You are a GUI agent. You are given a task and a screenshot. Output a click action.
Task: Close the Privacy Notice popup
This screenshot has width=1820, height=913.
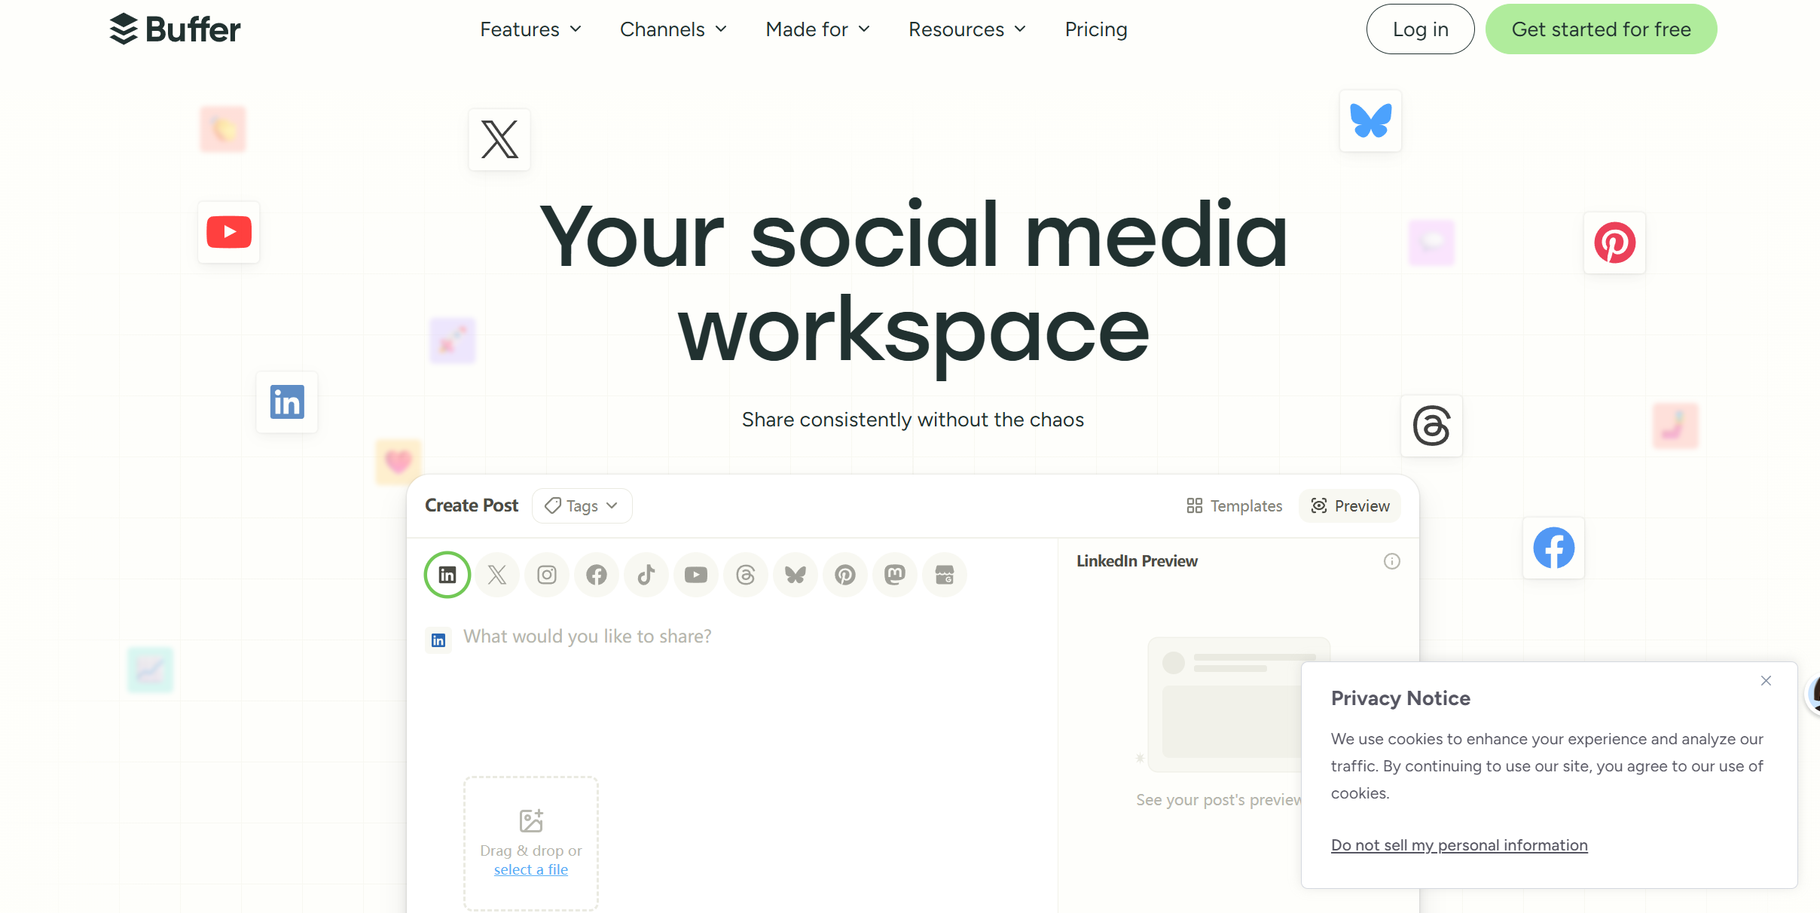[1766, 680]
